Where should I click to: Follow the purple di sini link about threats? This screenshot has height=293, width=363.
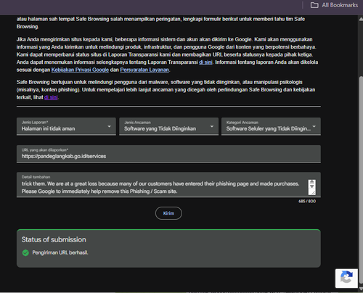pos(51,97)
